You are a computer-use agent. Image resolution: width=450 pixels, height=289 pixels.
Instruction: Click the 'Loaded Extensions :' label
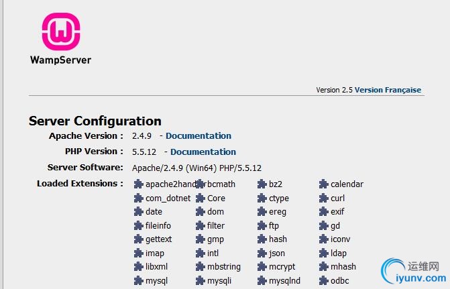click(x=80, y=183)
